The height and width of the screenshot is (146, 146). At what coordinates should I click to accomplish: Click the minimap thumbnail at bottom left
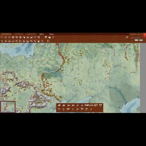coord(8,107)
